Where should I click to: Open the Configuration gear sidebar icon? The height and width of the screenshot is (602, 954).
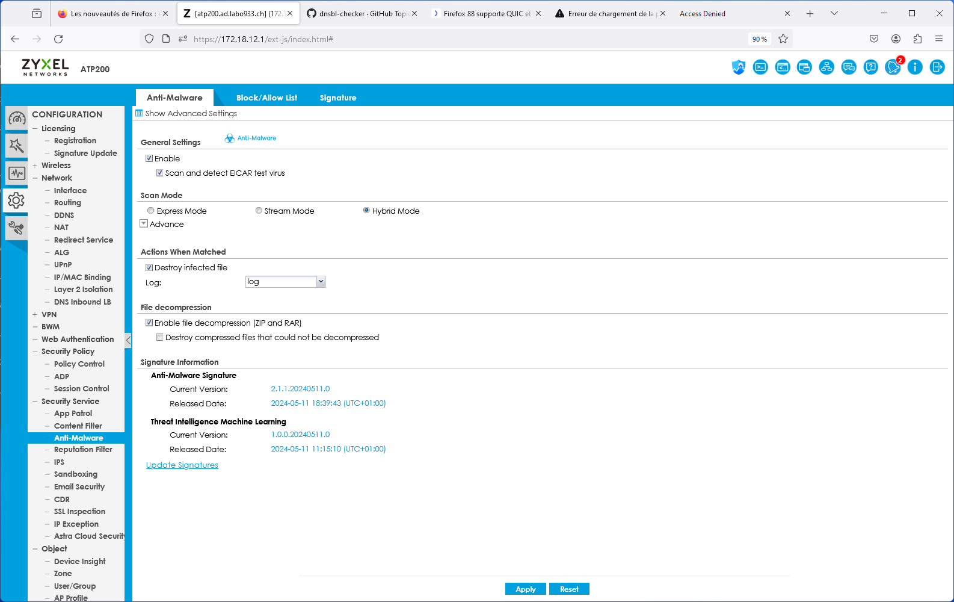[16, 200]
